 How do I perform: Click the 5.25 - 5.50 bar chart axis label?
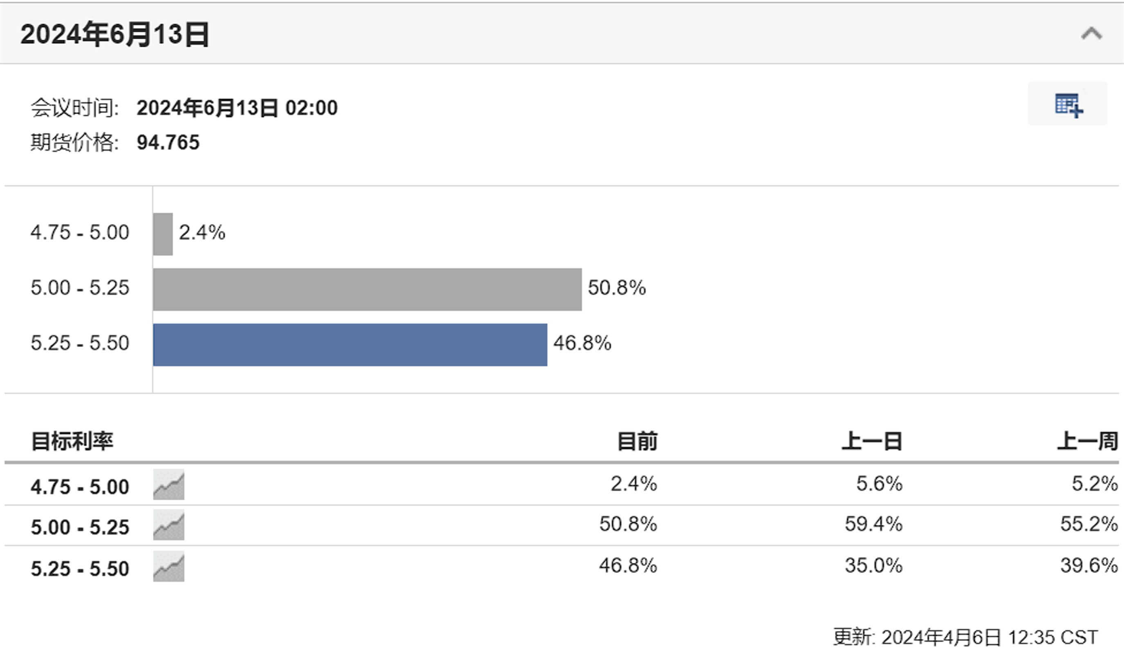pyautogui.click(x=80, y=343)
